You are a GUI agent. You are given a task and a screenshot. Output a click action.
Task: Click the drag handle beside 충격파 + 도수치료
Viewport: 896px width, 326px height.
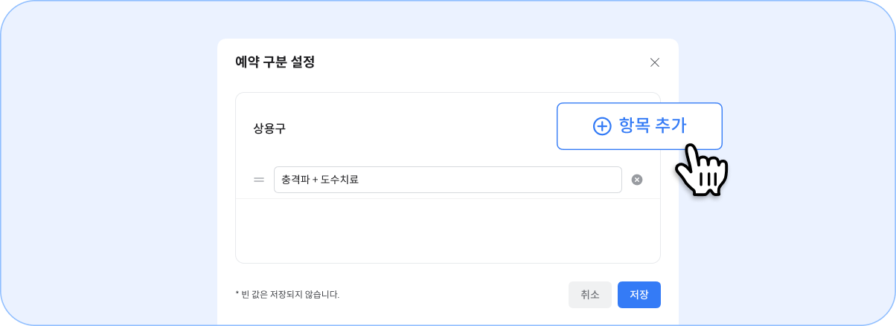click(x=259, y=180)
